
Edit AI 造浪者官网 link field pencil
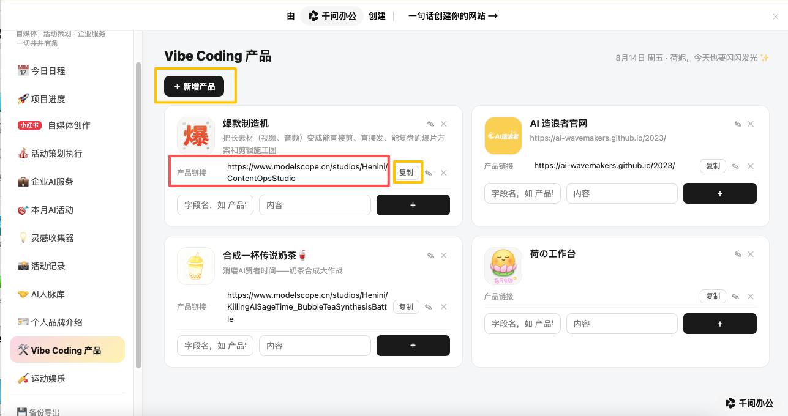[x=735, y=166]
